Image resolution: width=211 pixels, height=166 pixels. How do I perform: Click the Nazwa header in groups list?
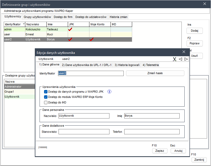(20, 82)
